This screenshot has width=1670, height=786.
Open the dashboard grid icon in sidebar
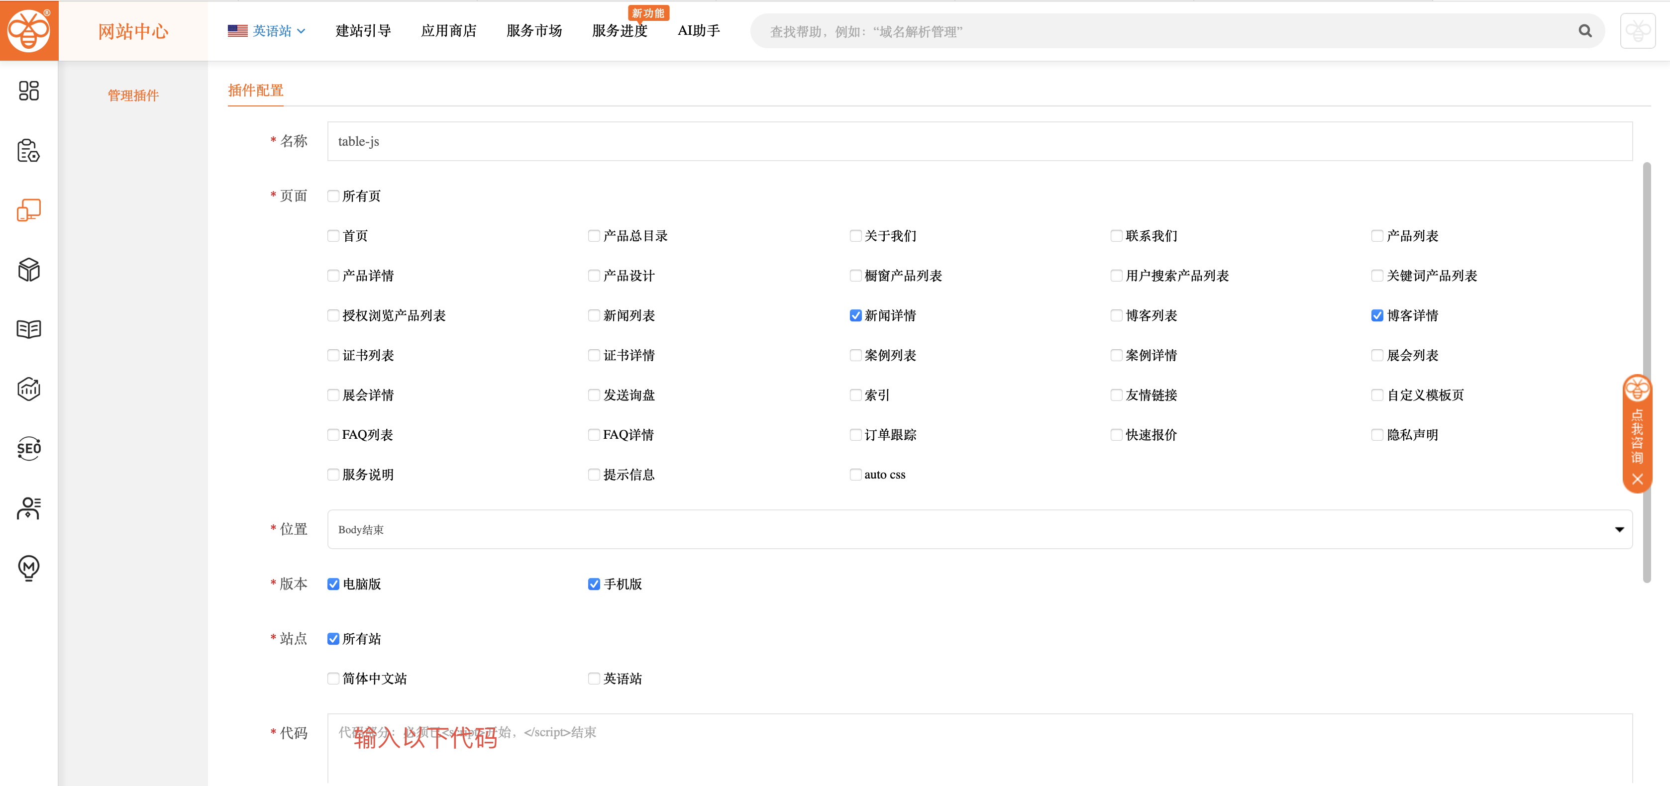tap(28, 91)
